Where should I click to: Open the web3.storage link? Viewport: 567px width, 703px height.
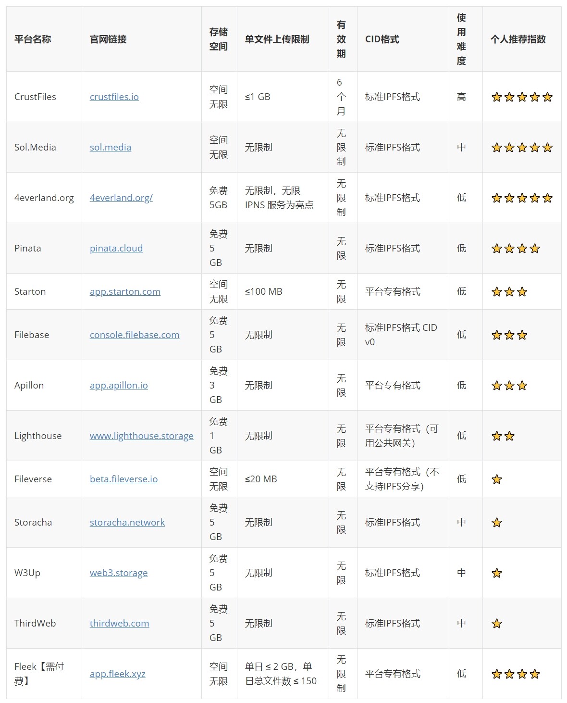[x=119, y=573]
